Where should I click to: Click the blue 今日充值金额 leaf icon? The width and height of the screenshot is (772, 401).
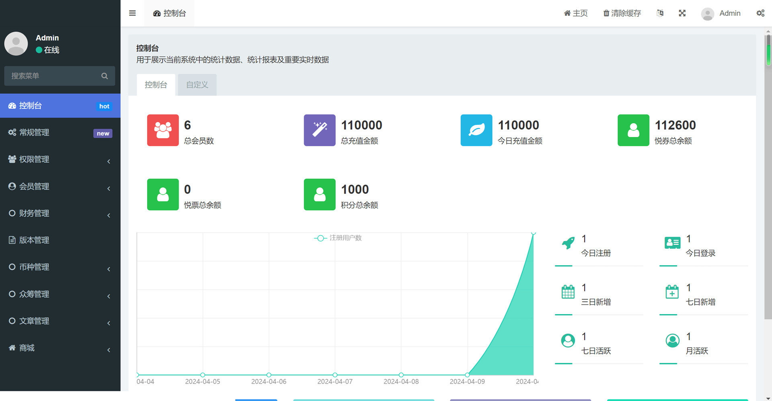(476, 130)
